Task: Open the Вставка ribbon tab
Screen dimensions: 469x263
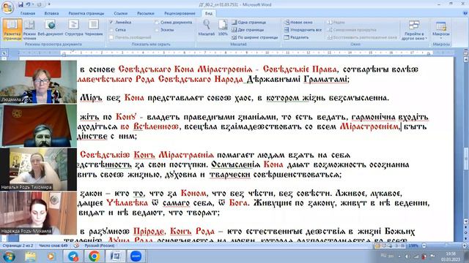Action: tap(51, 13)
